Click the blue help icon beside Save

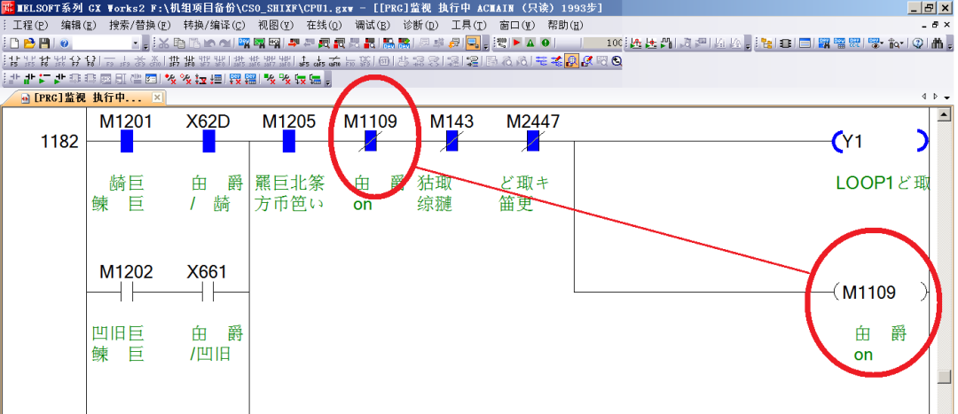[64, 43]
